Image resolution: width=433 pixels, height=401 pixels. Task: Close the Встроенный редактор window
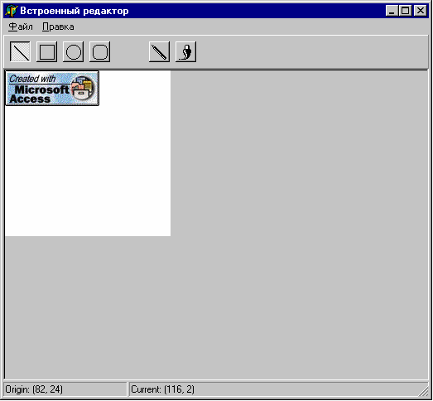[x=421, y=11]
